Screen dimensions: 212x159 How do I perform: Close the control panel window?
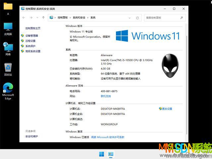coord(184,9)
